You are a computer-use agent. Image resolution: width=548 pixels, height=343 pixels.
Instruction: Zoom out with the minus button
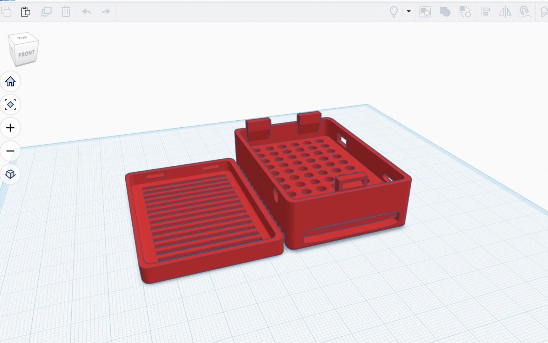[10, 151]
